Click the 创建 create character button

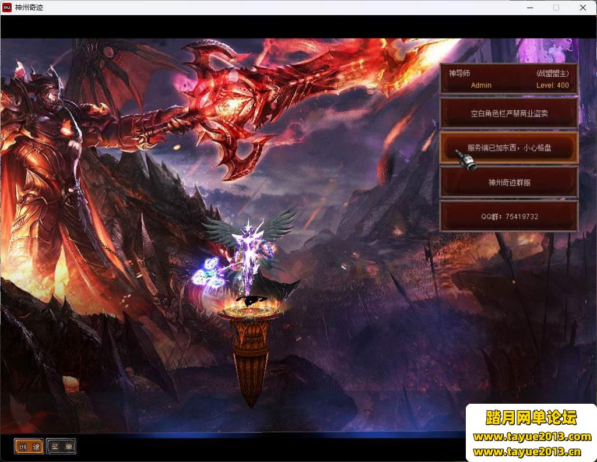pyautogui.click(x=29, y=446)
